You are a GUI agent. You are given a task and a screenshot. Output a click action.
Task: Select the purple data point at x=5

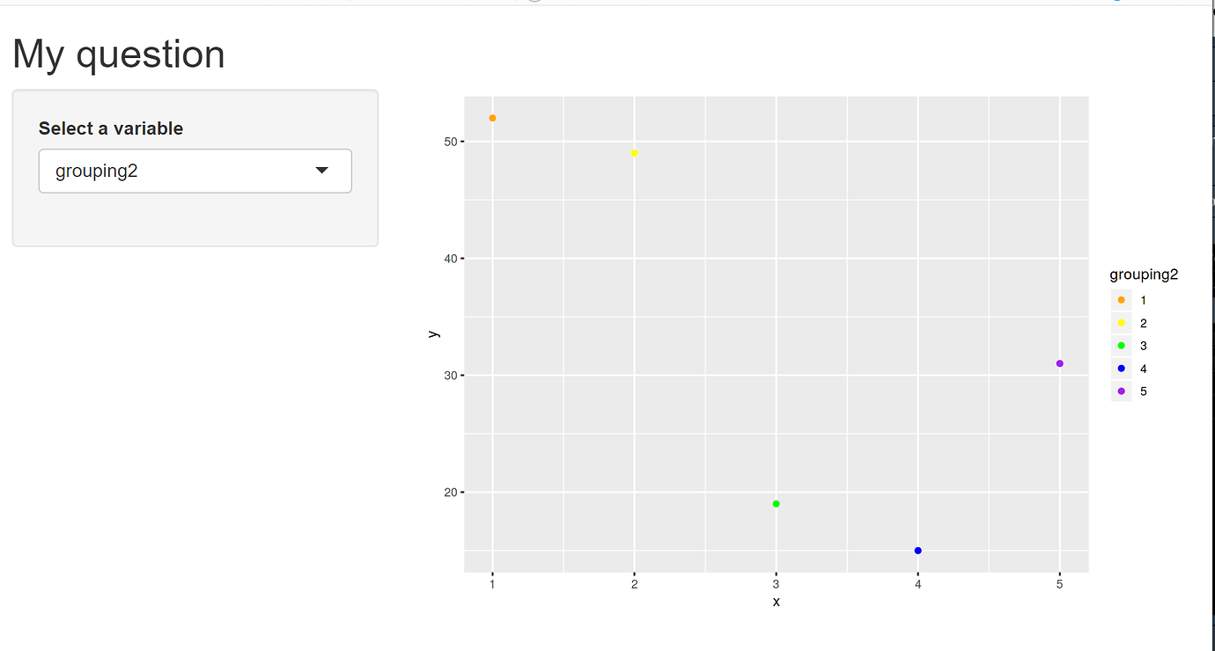(x=1059, y=362)
